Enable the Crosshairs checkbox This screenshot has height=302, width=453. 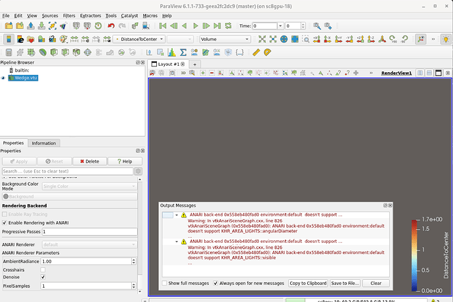pos(43,270)
